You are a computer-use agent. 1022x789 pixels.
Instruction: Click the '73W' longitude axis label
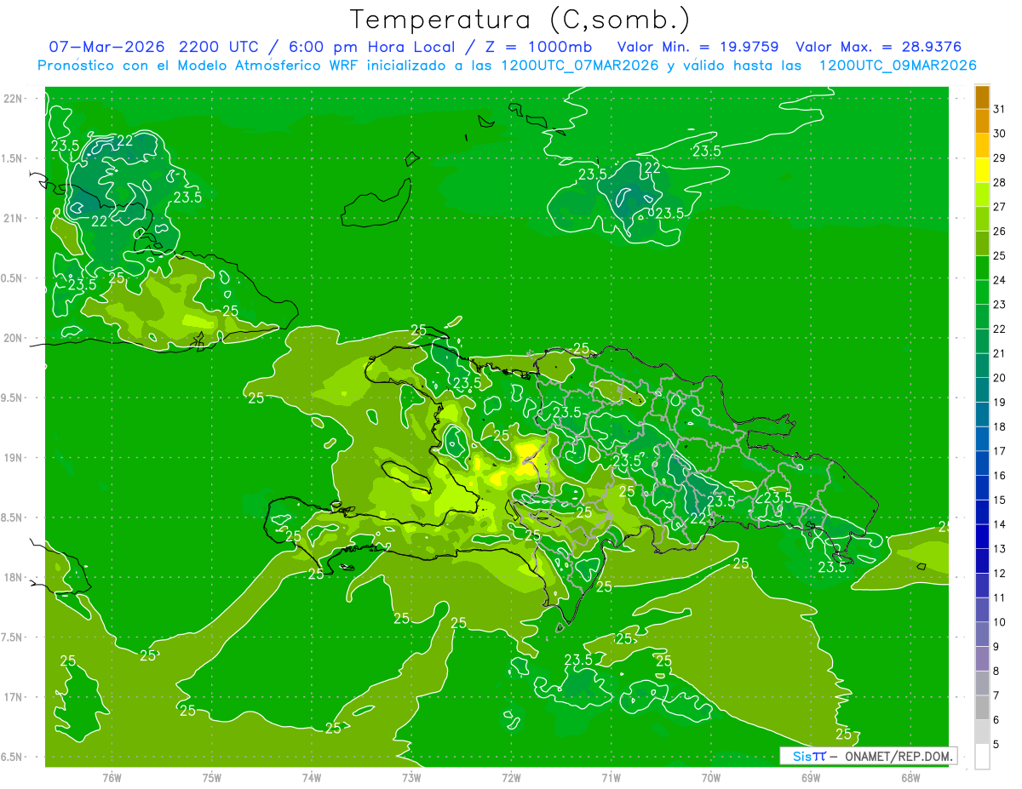point(411,778)
